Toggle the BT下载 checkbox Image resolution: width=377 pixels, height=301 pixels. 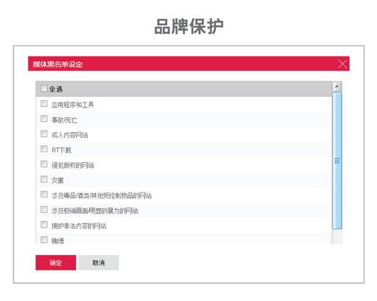pyautogui.click(x=44, y=149)
